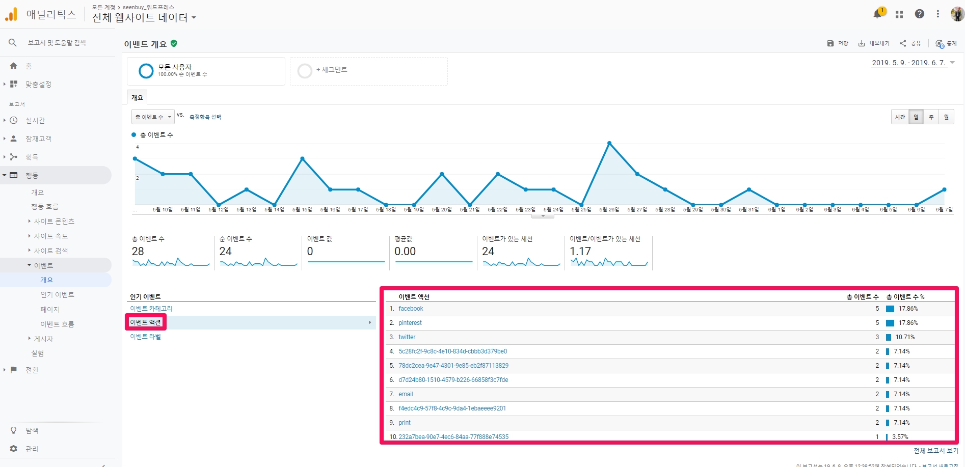Open the 총 이벤트 수 metric dropdown
965x467 pixels.
click(x=153, y=117)
